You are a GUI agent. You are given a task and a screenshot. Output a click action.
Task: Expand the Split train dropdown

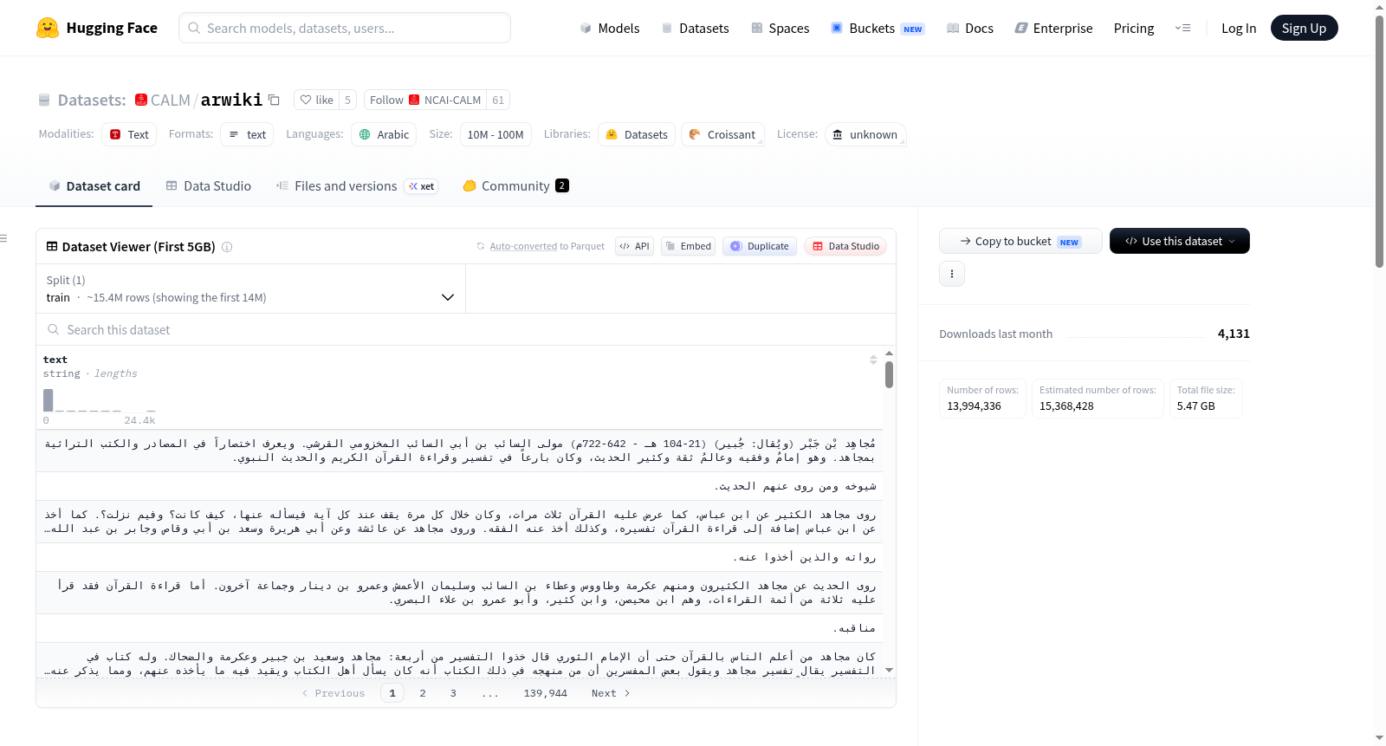point(250,289)
